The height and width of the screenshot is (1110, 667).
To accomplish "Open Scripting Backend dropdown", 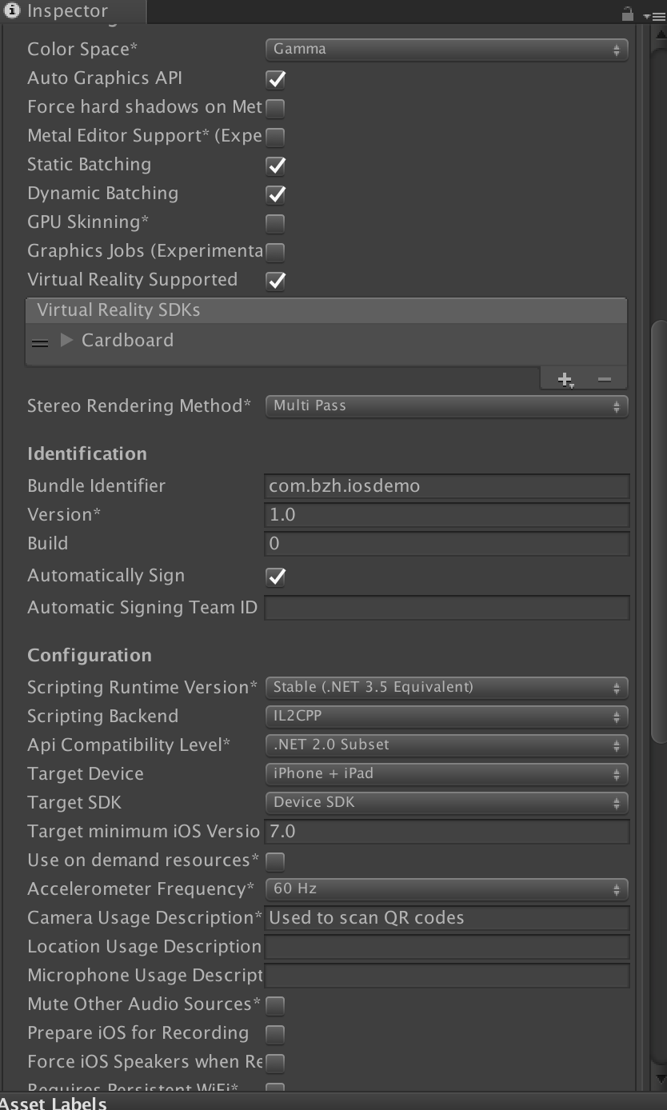I will click(446, 717).
